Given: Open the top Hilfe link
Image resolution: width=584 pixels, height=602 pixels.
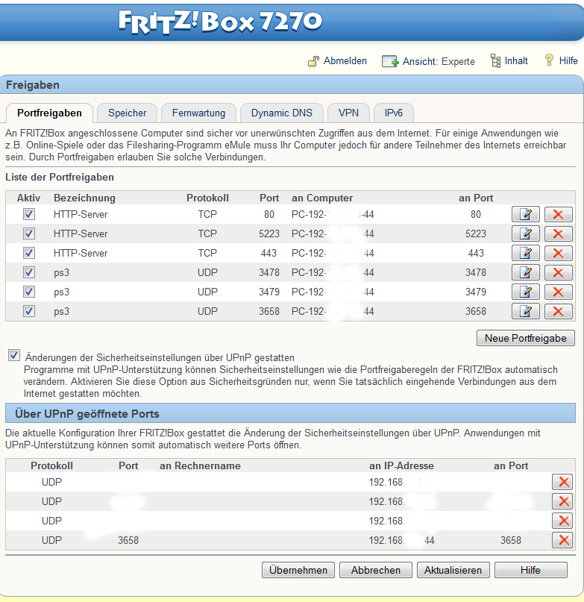Looking at the screenshot, I should click(568, 60).
